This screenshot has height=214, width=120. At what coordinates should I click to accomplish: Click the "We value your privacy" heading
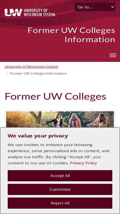(38, 136)
